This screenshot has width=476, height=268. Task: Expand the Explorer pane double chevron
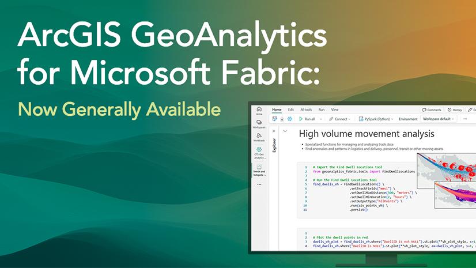coord(274,131)
